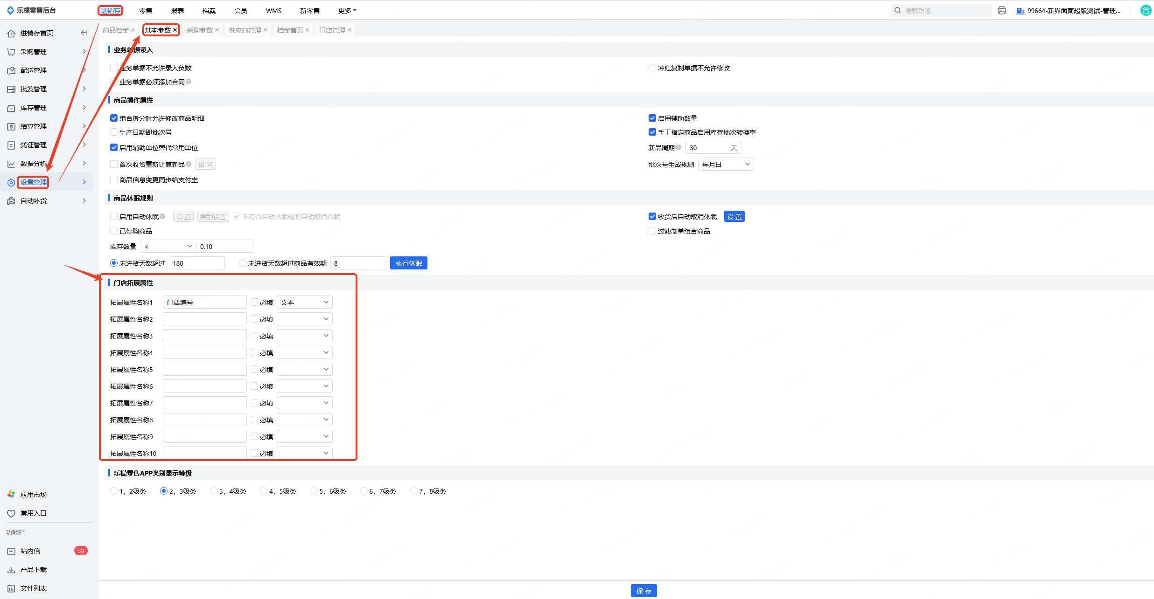This screenshot has width=1154, height=599.
Task: Open 站内信 envelope icon
Action: pyautogui.click(x=11, y=551)
